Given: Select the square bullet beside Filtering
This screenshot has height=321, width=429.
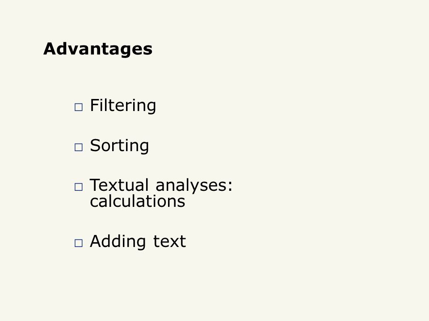Looking at the screenshot, I should tap(79, 107).
